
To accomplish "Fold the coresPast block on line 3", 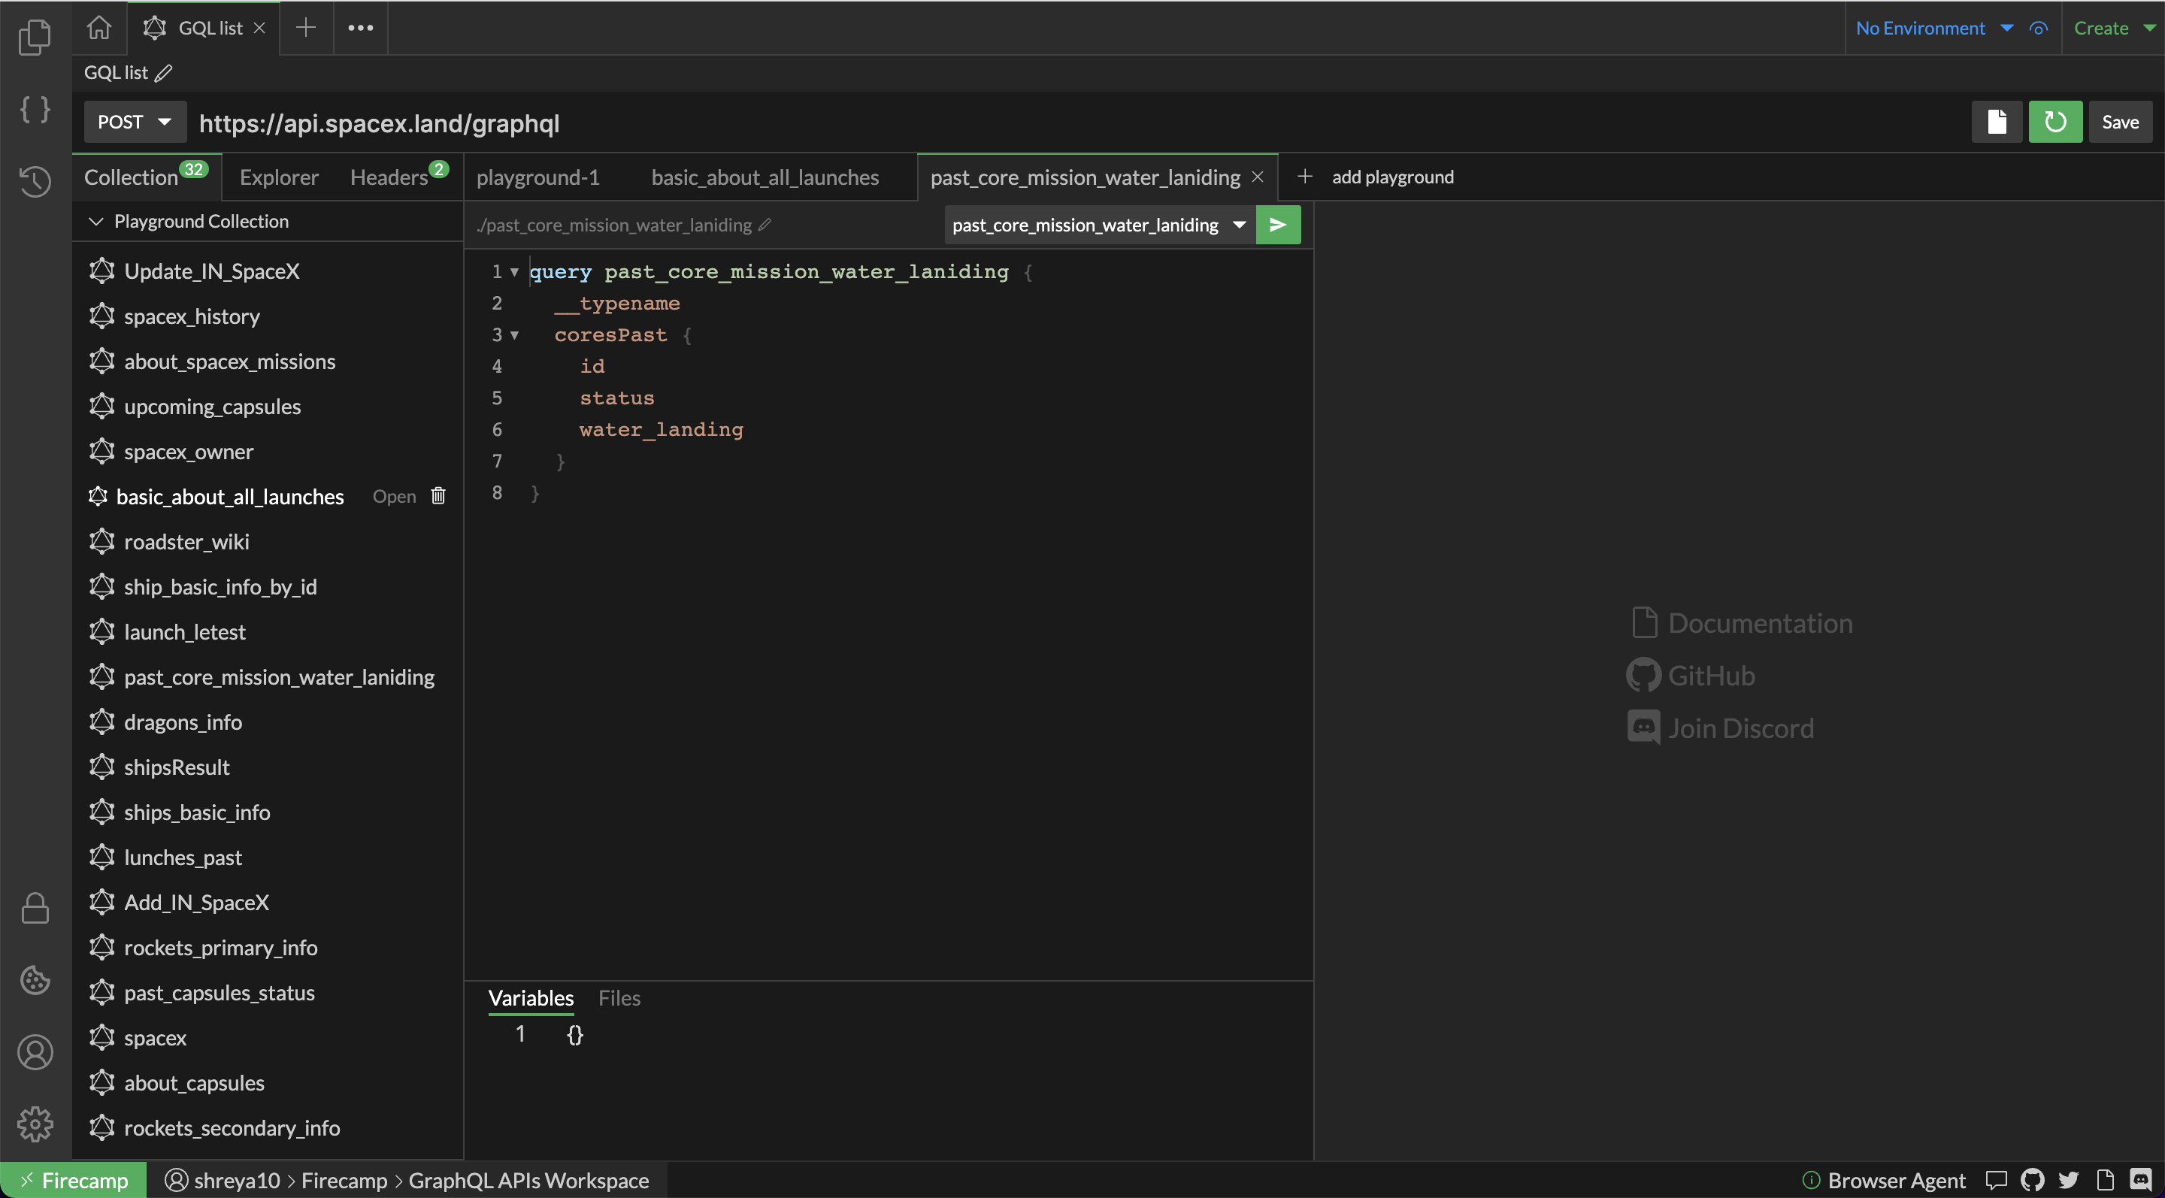I will (514, 335).
